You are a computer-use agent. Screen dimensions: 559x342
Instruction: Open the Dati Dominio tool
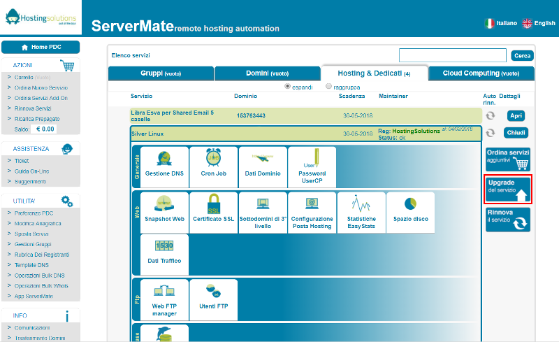pos(263,166)
